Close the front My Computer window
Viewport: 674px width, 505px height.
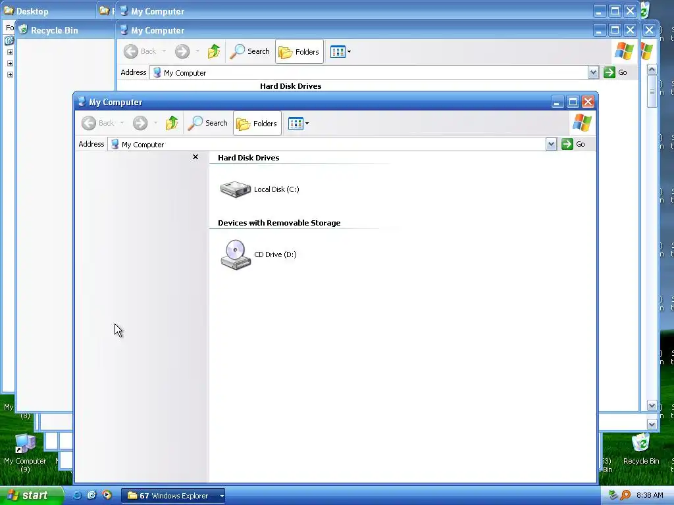click(588, 102)
